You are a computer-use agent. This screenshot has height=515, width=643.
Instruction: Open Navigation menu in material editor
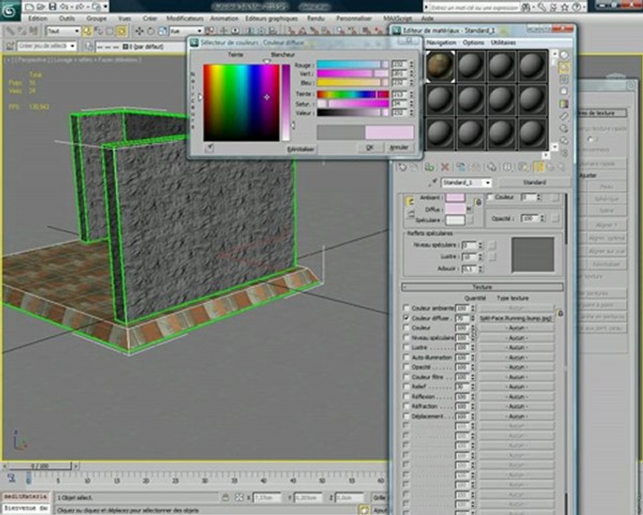coord(442,43)
